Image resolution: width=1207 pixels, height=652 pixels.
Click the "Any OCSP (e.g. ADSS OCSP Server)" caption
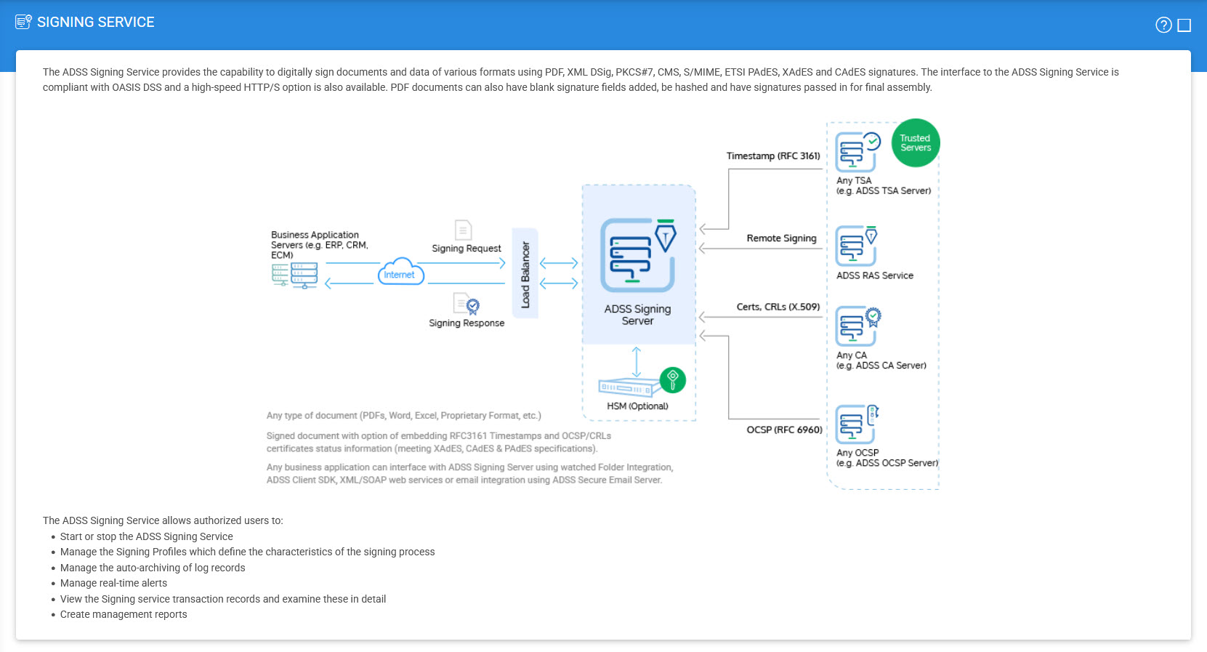click(887, 458)
